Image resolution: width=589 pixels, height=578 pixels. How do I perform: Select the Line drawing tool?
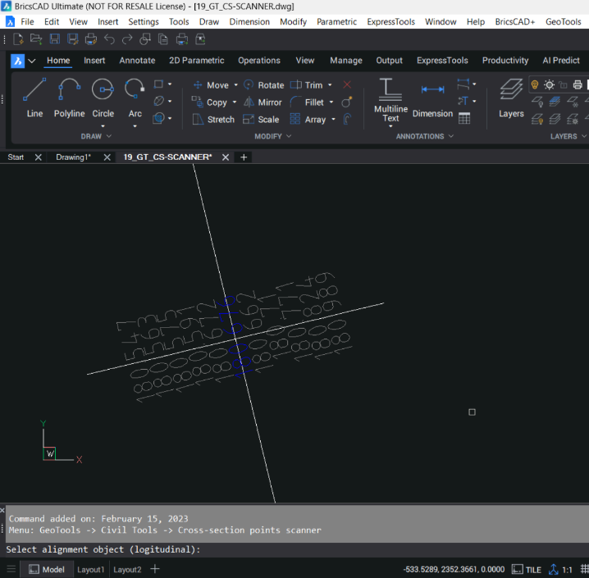click(x=34, y=98)
